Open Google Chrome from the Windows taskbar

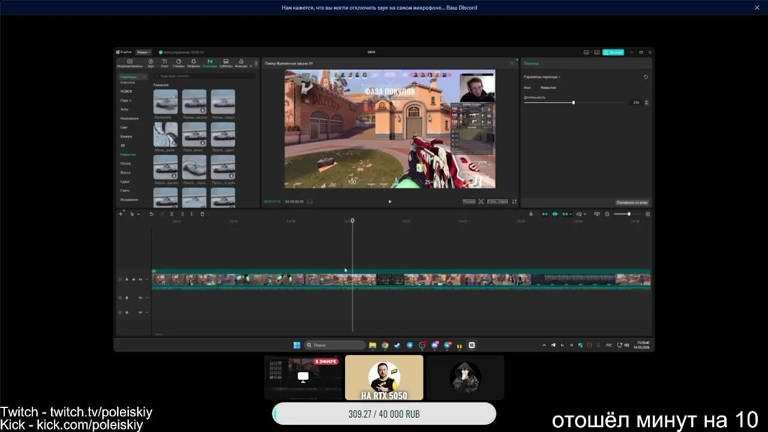point(385,345)
